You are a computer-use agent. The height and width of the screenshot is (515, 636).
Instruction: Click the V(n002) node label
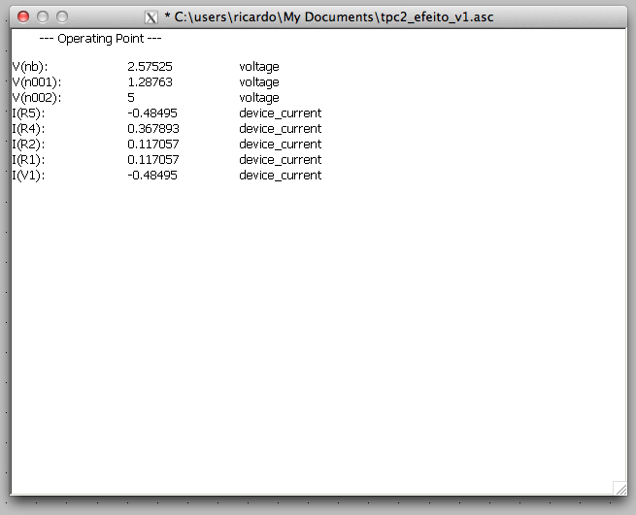(x=37, y=98)
